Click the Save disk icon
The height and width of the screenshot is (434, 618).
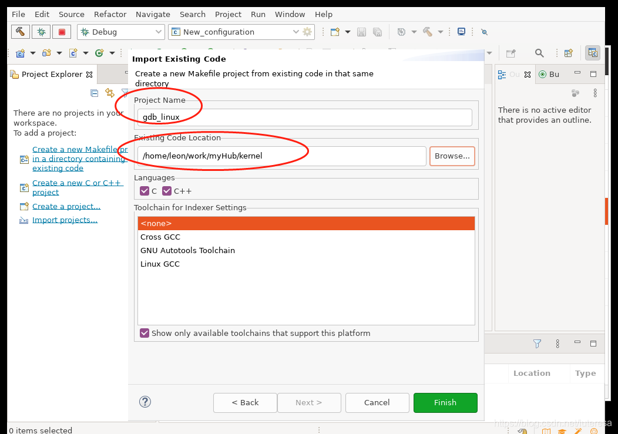coord(361,32)
